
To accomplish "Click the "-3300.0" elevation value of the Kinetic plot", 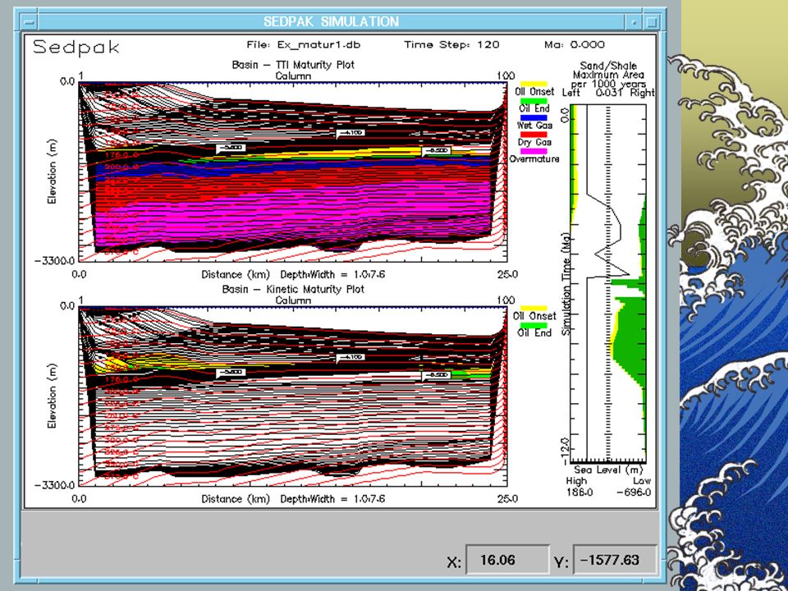I will [x=55, y=485].
